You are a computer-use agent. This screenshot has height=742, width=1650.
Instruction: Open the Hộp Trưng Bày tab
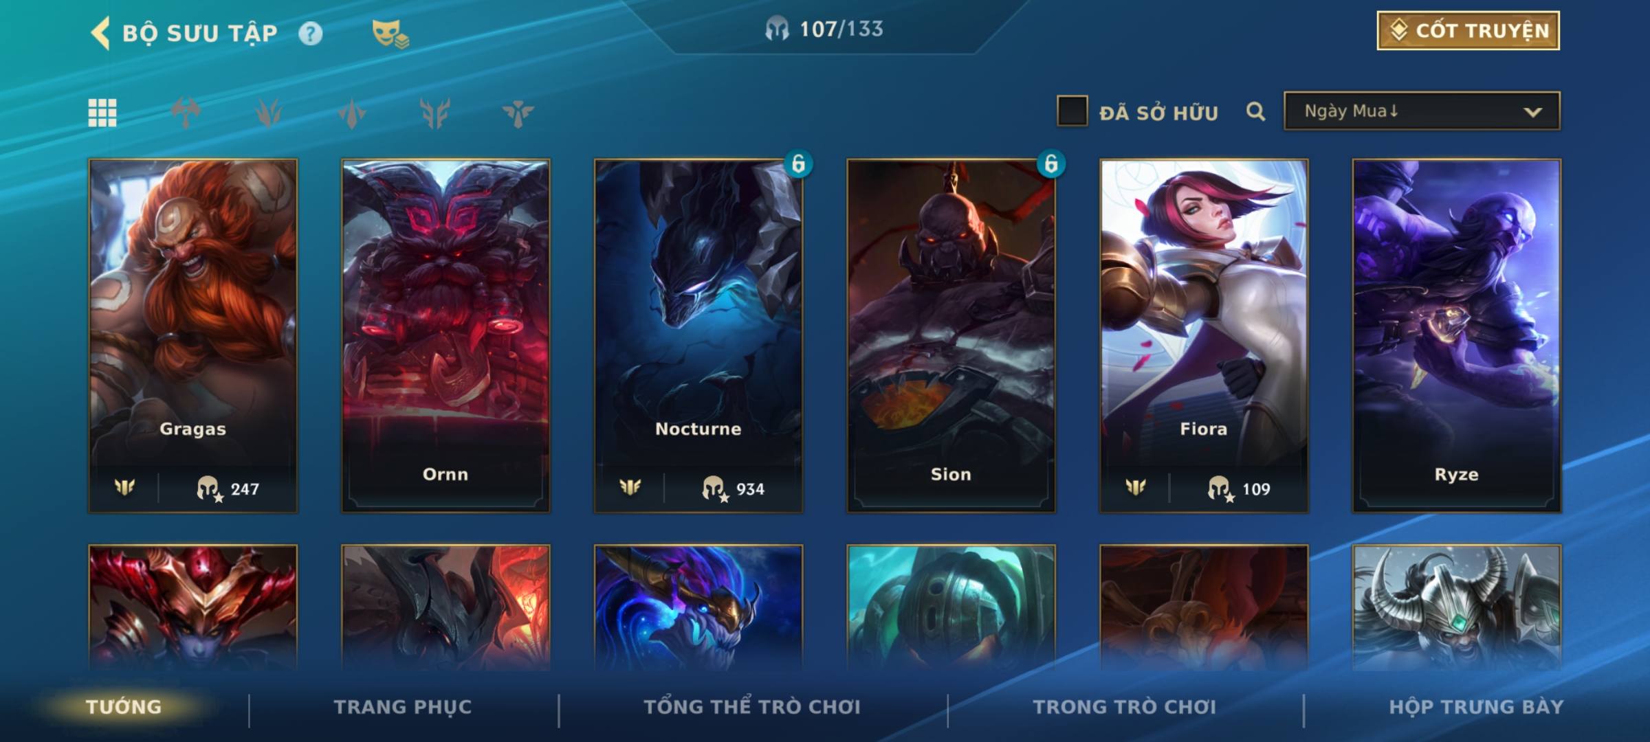tap(1476, 706)
